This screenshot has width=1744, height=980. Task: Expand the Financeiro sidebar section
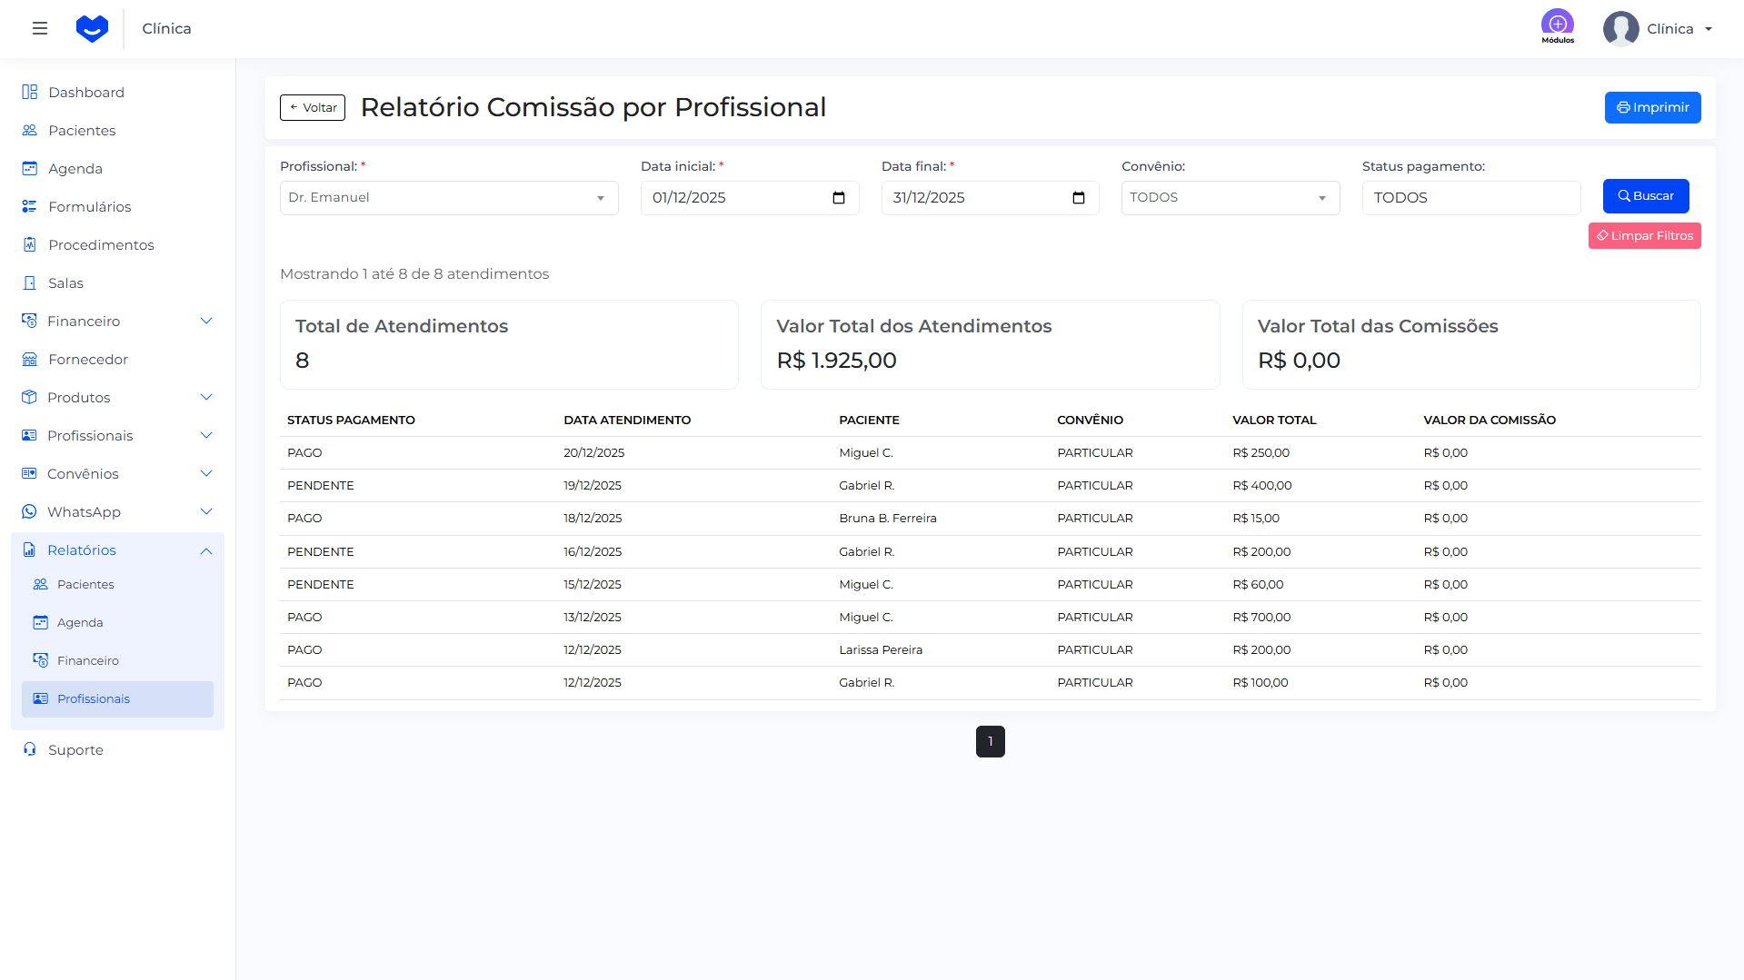point(206,322)
